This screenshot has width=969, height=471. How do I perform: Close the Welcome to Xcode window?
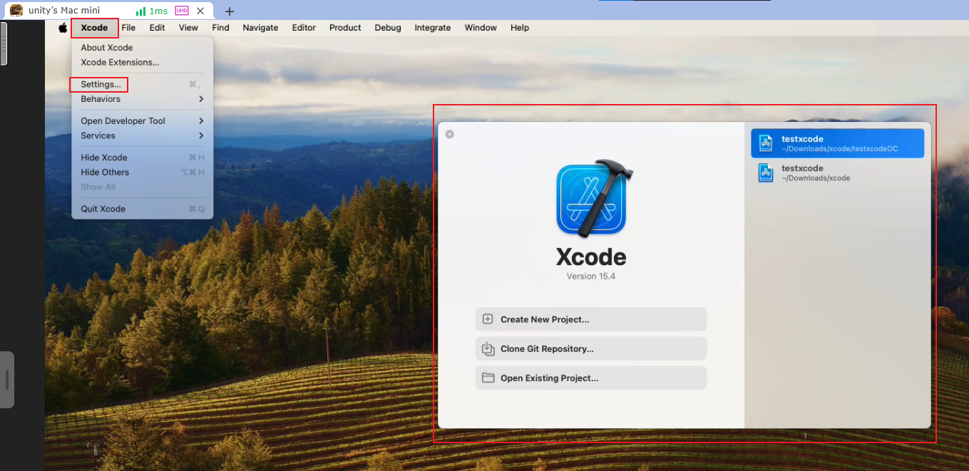[450, 134]
